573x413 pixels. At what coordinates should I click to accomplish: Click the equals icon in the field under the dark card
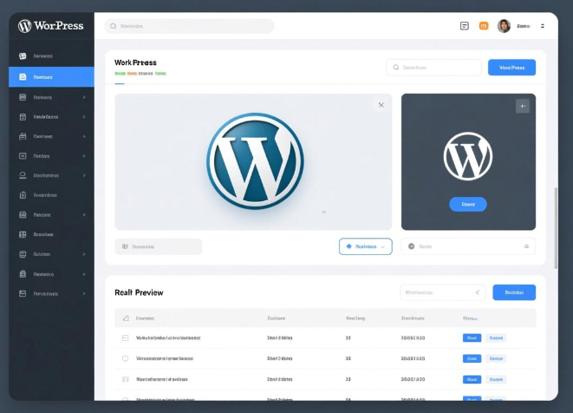pyautogui.click(x=526, y=246)
